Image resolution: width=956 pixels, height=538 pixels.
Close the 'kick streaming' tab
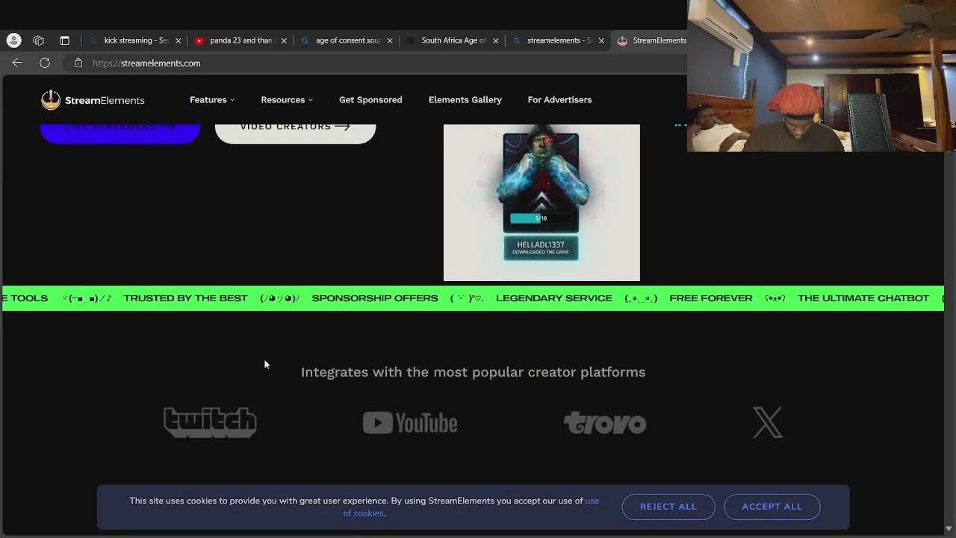coord(178,40)
